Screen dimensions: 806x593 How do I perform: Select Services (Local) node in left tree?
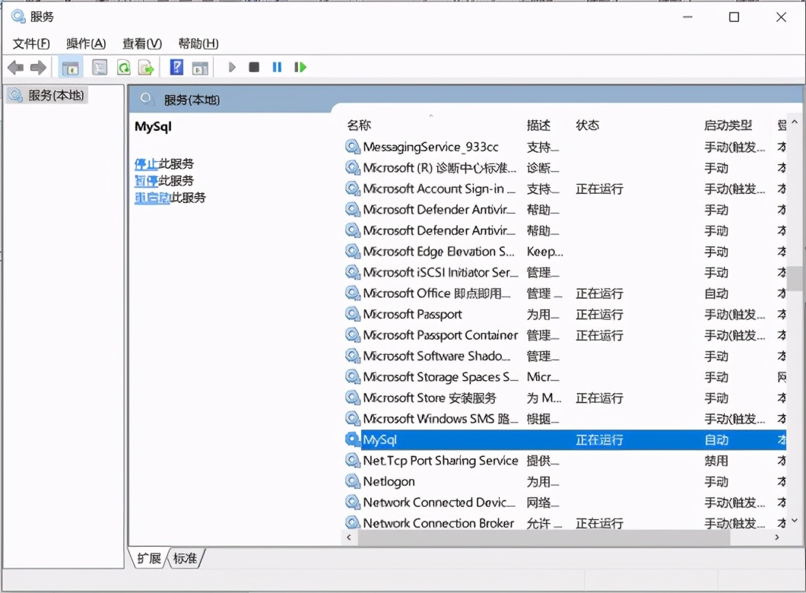(x=47, y=95)
